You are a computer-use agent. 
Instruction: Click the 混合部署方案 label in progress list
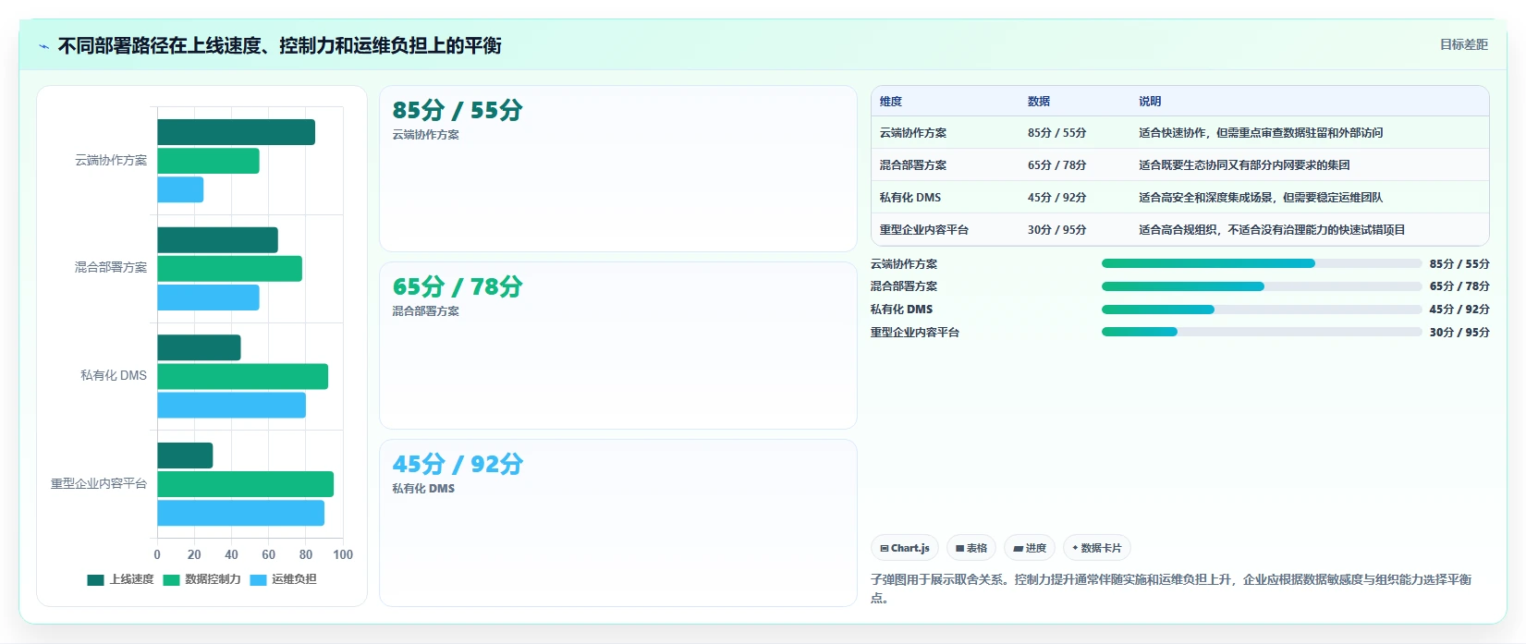tap(904, 286)
